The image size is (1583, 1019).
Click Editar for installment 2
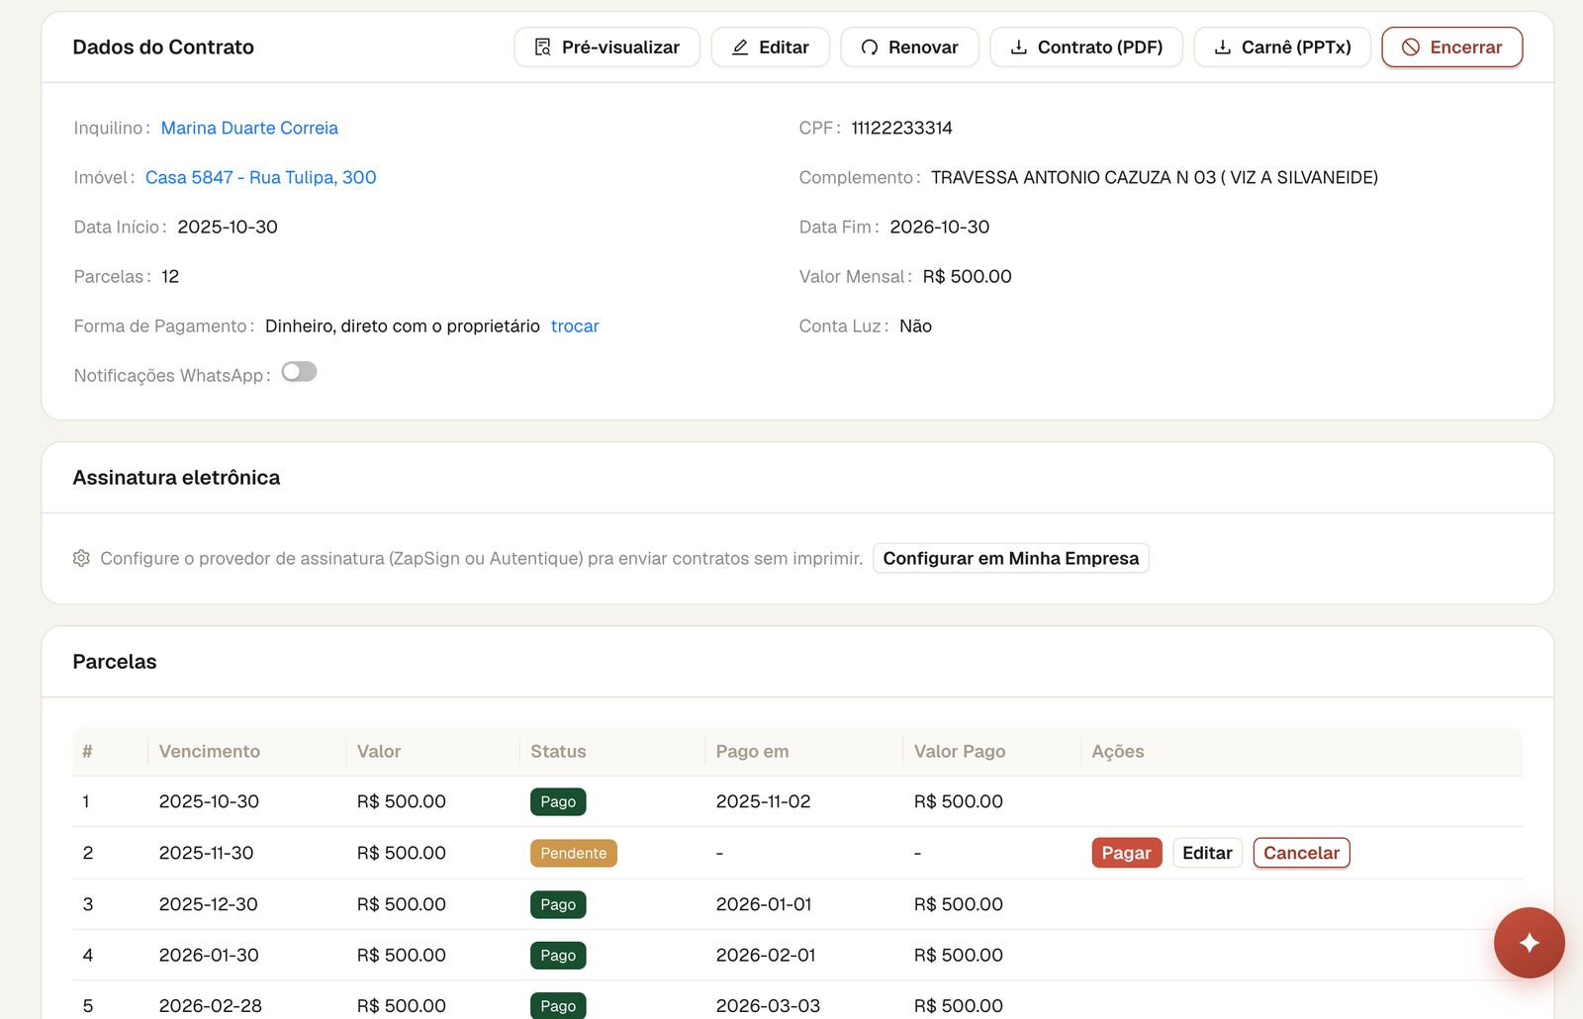[x=1207, y=853]
